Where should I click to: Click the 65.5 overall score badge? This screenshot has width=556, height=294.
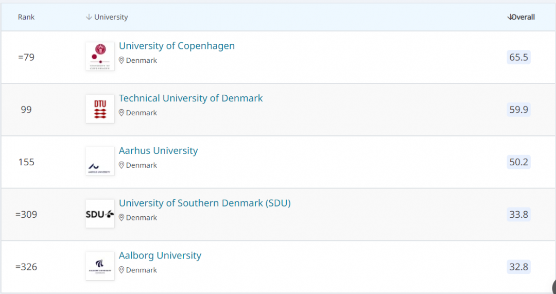click(518, 57)
